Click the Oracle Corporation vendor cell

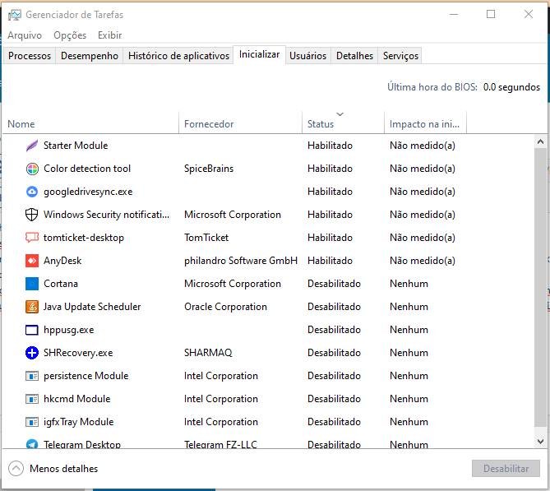(x=225, y=307)
